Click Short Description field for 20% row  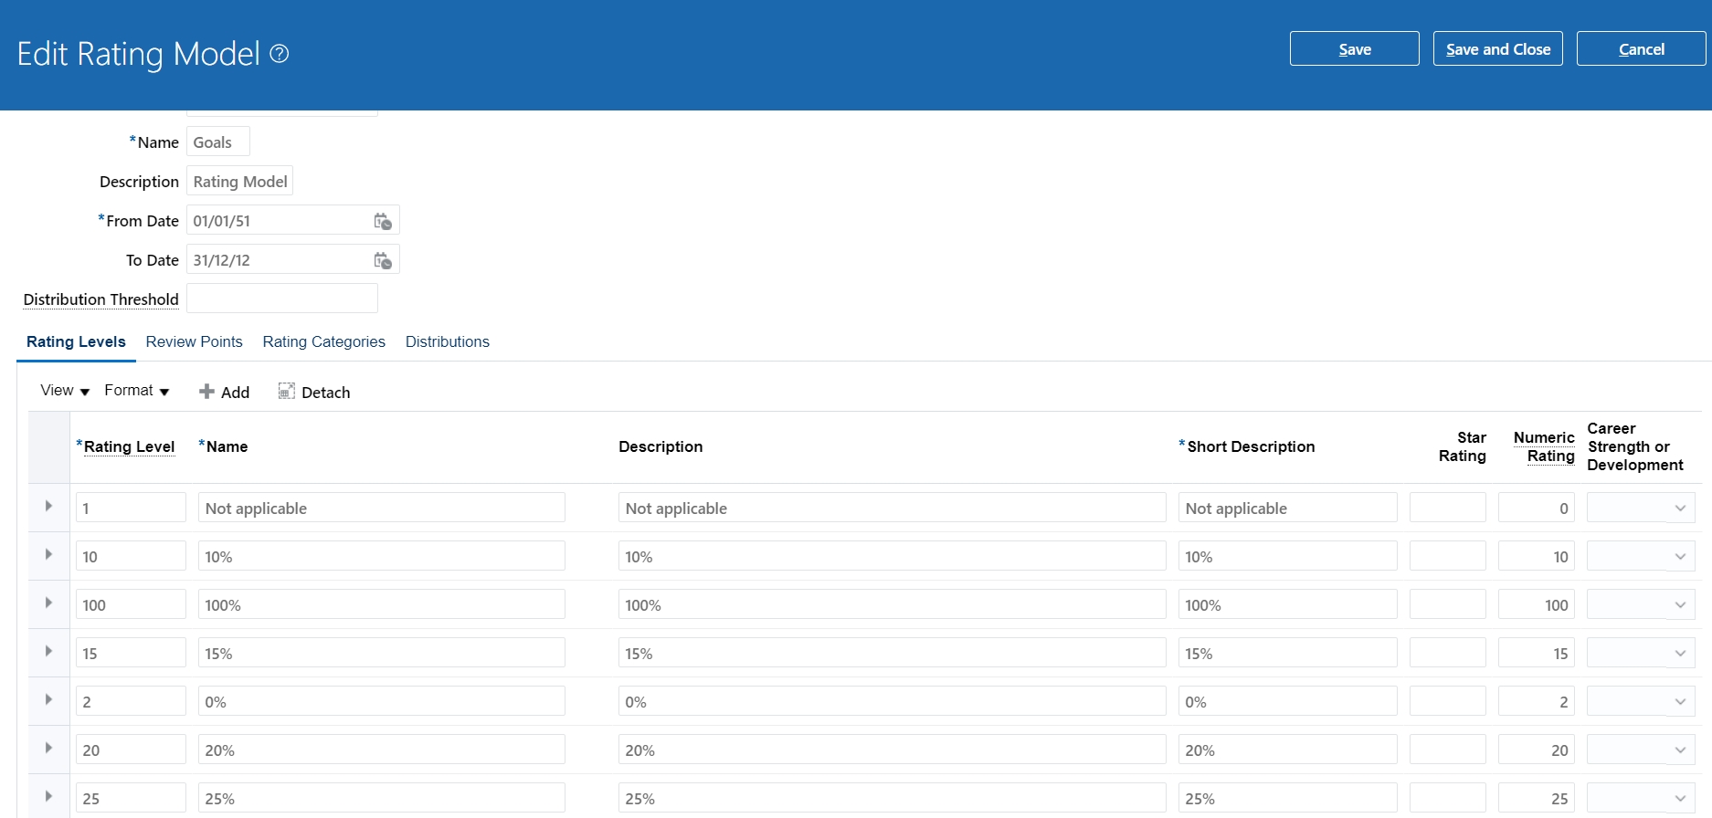1287,750
